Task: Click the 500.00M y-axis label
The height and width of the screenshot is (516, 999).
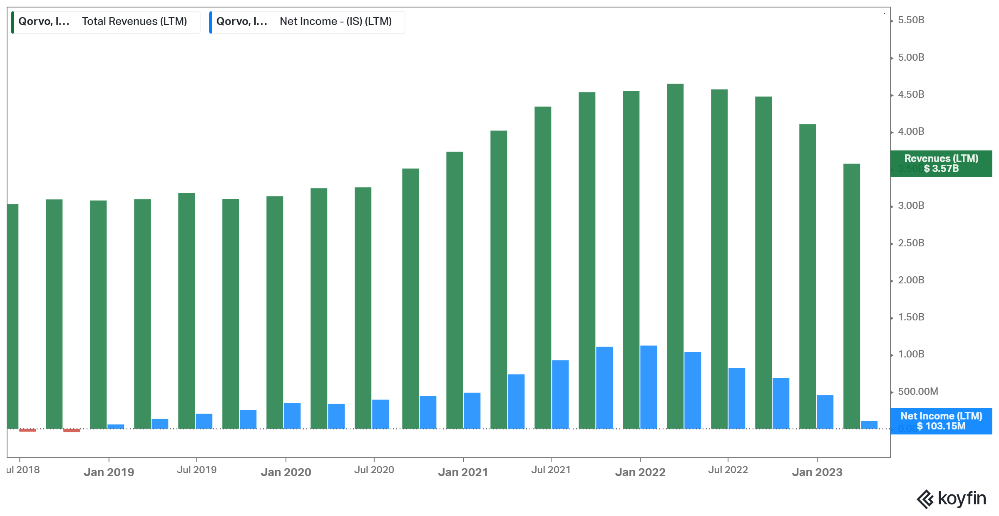Action: tap(917, 392)
